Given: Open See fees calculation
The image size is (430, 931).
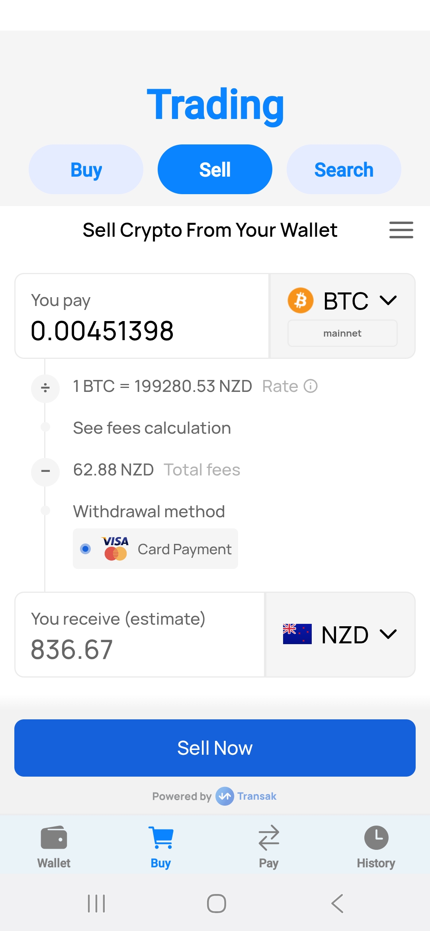Looking at the screenshot, I should pyautogui.click(x=152, y=427).
